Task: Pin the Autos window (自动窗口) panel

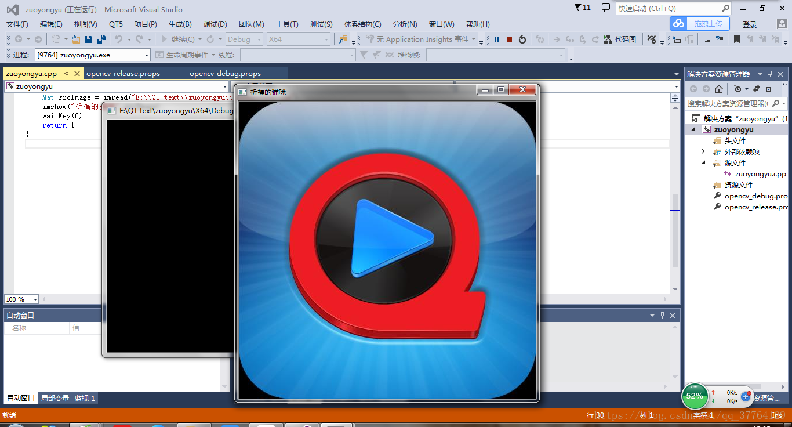Action: (663, 315)
